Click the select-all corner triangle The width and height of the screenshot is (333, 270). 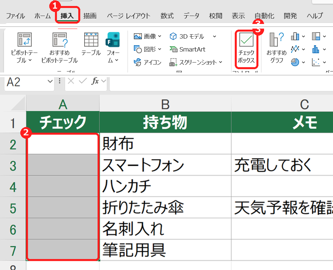19,103
